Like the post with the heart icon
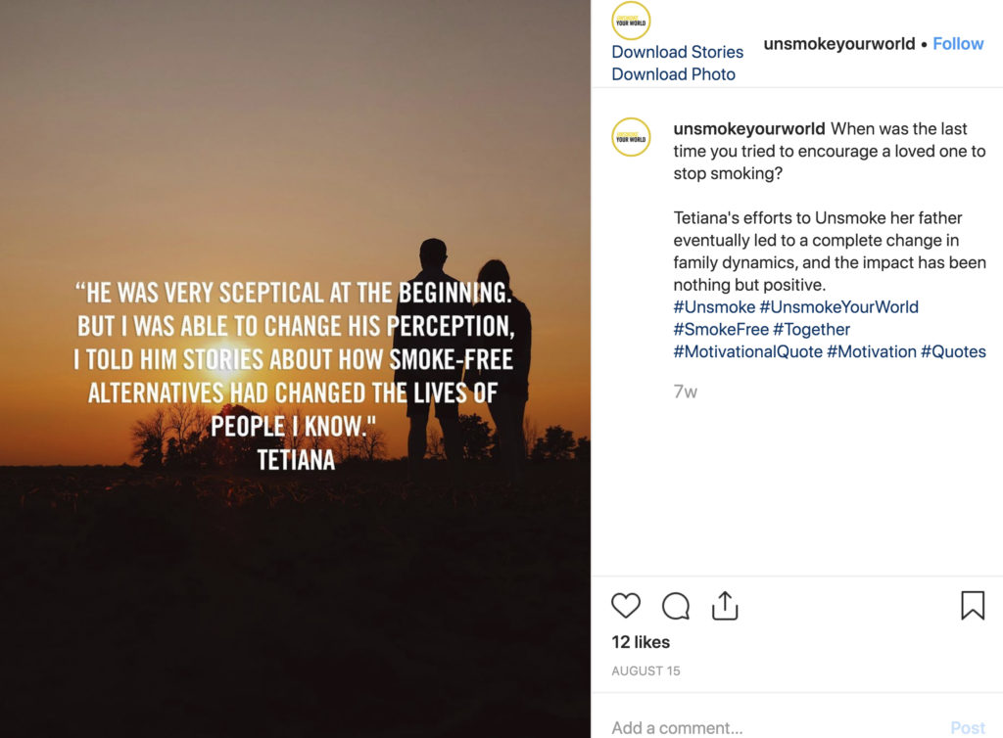Viewport: 1003px width, 738px height. pyautogui.click(x=626, y=605)
